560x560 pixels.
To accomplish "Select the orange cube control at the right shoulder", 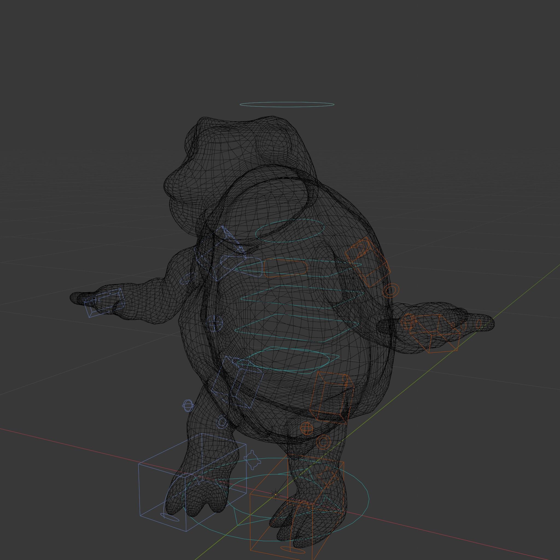I will 367,262.
